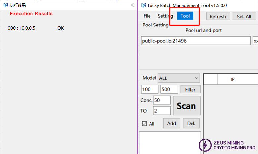Click the Execution Results window title icon
Screen dimensions: 258x154
click(x=5, y=5)
